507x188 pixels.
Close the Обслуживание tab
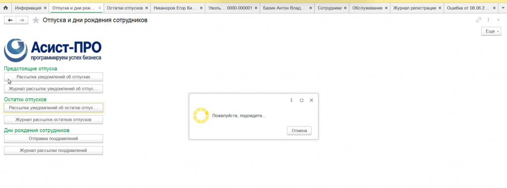386,8
